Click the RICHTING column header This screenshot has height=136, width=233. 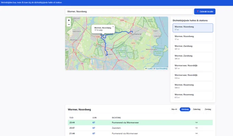click(x=116, y=118)
